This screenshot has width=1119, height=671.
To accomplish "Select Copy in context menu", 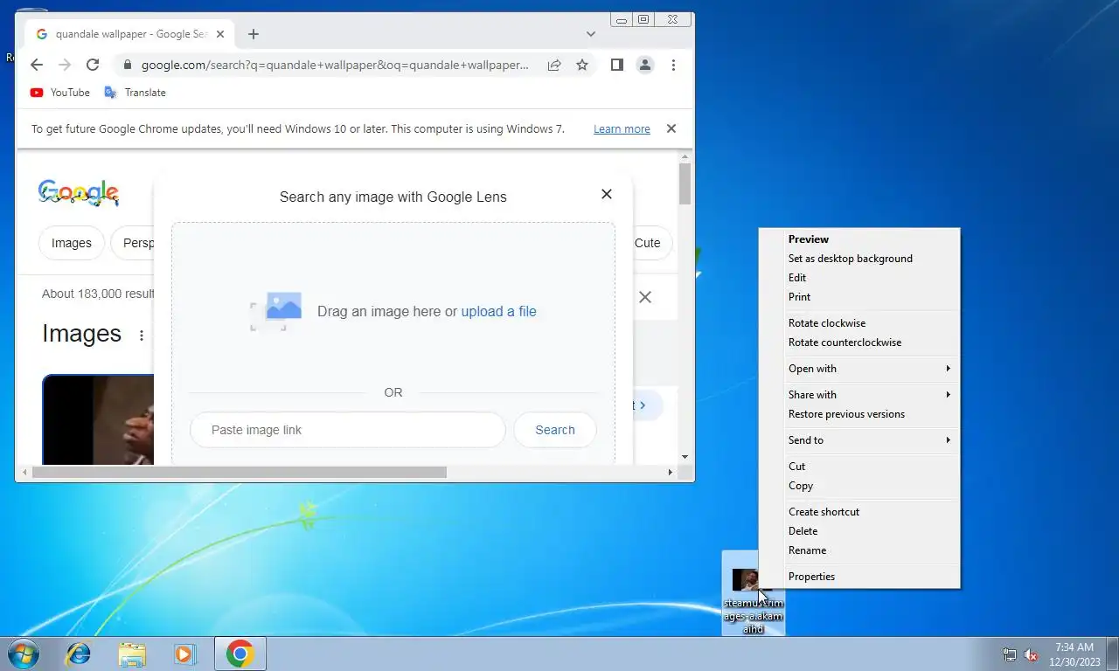I will 859,486.
